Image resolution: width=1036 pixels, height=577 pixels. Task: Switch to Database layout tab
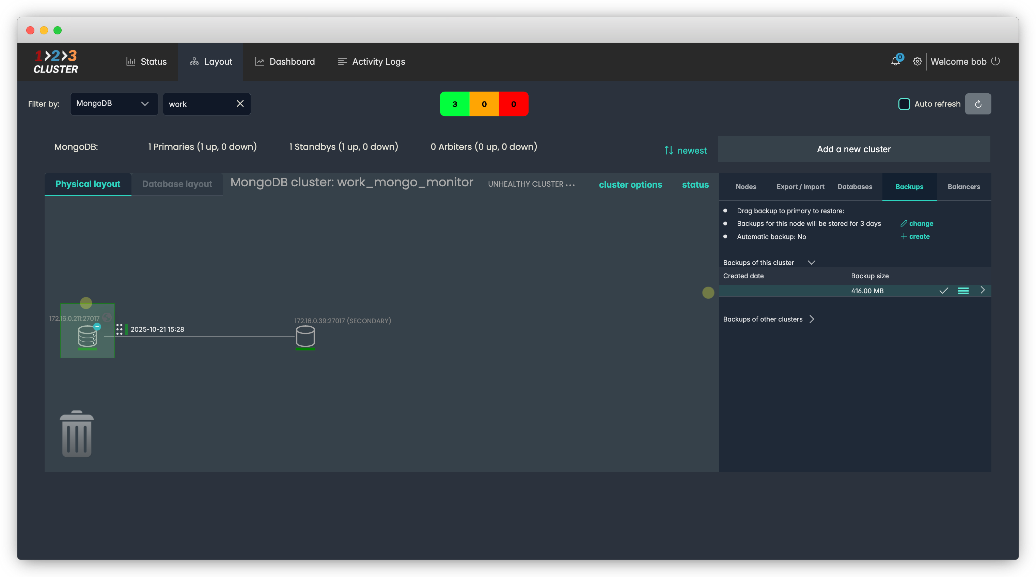[x=177, y=184]
